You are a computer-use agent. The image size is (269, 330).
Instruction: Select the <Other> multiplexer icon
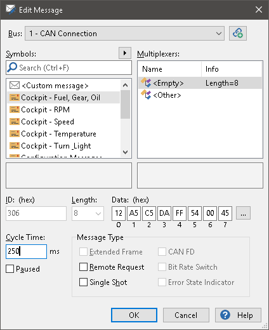tap(146, 95)
